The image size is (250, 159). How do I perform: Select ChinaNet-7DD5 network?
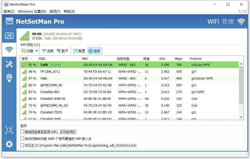click(129, 112)
